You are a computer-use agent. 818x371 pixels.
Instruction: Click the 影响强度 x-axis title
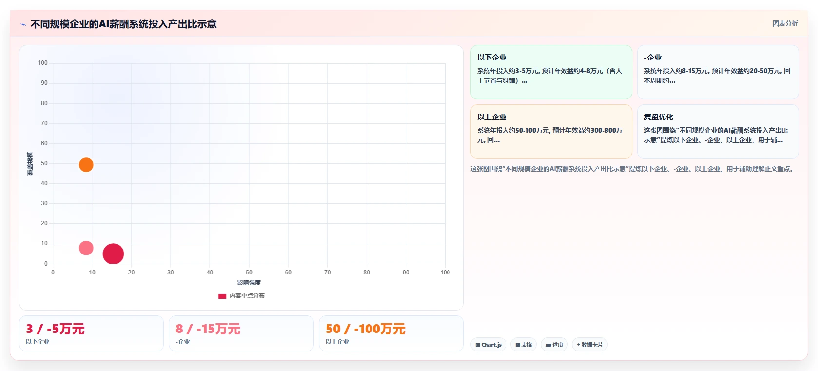[249, 283]
